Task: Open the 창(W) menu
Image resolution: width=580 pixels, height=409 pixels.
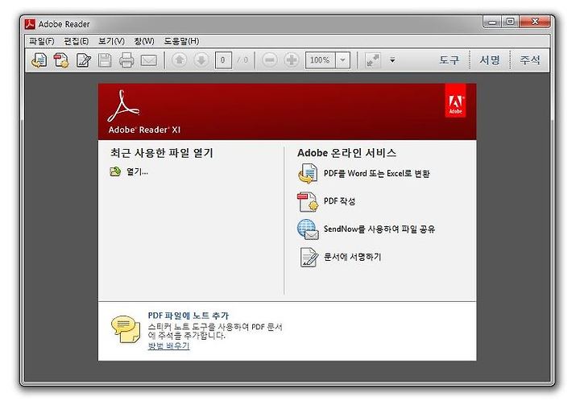Action: (x=144, y=41)
